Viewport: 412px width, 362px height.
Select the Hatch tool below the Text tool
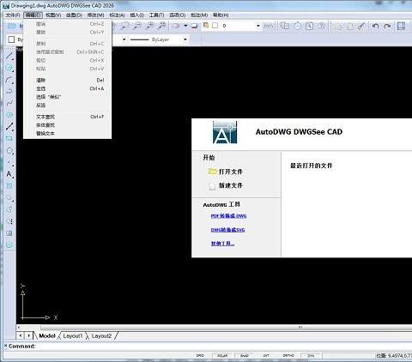(x=9, y=186)
